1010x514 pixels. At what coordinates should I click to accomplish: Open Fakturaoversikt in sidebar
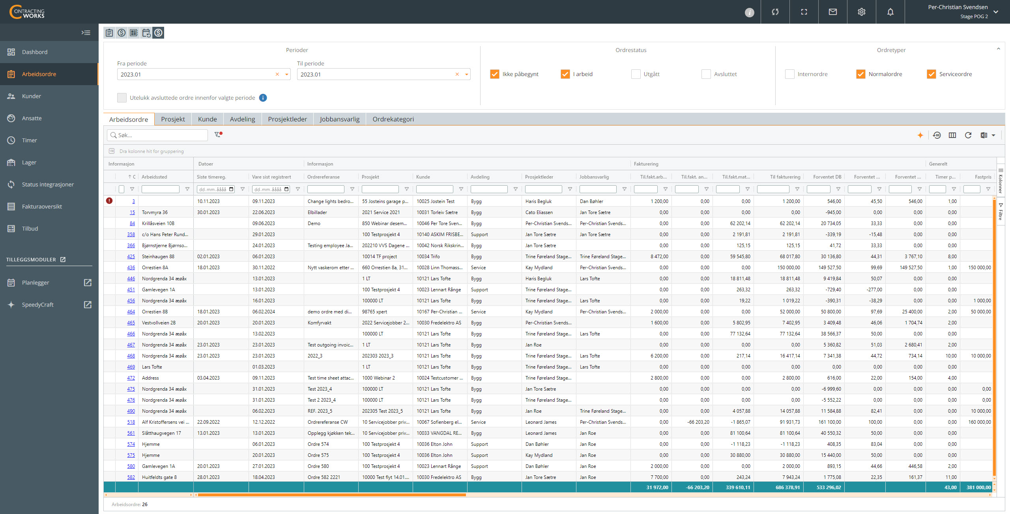click(49, 207)
